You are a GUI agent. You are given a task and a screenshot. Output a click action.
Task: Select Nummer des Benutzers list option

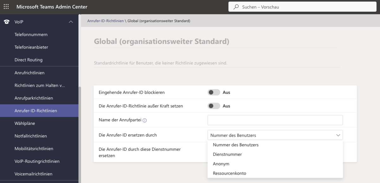(x=236, y=145)
